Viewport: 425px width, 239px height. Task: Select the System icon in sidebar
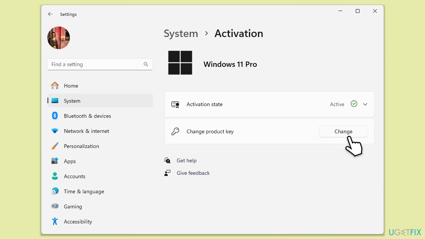[55, 101]
